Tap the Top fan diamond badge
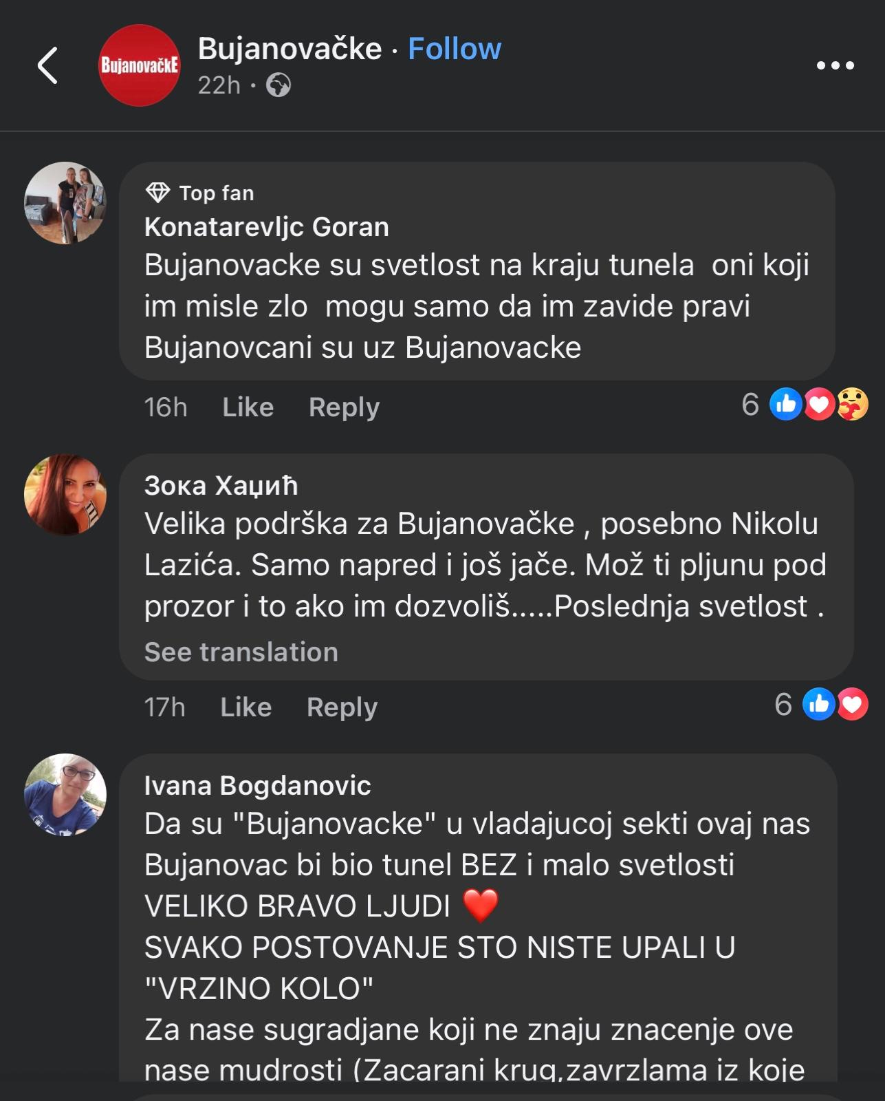 click(157, 193)
